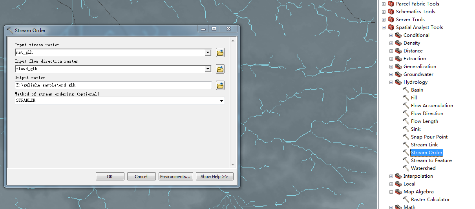Open the input stream raster dropdown
Screen dimensions: 475x209
pos(208,52)
